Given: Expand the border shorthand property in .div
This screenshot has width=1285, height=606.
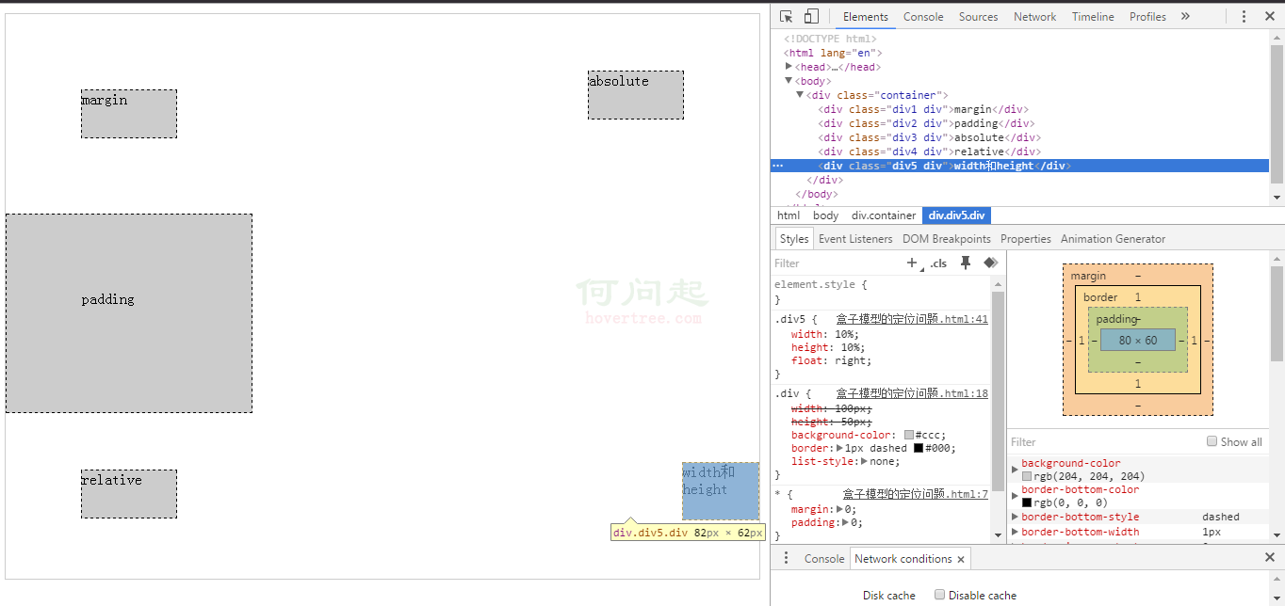Looking at the screenshot, I should (x=840, y=448).
